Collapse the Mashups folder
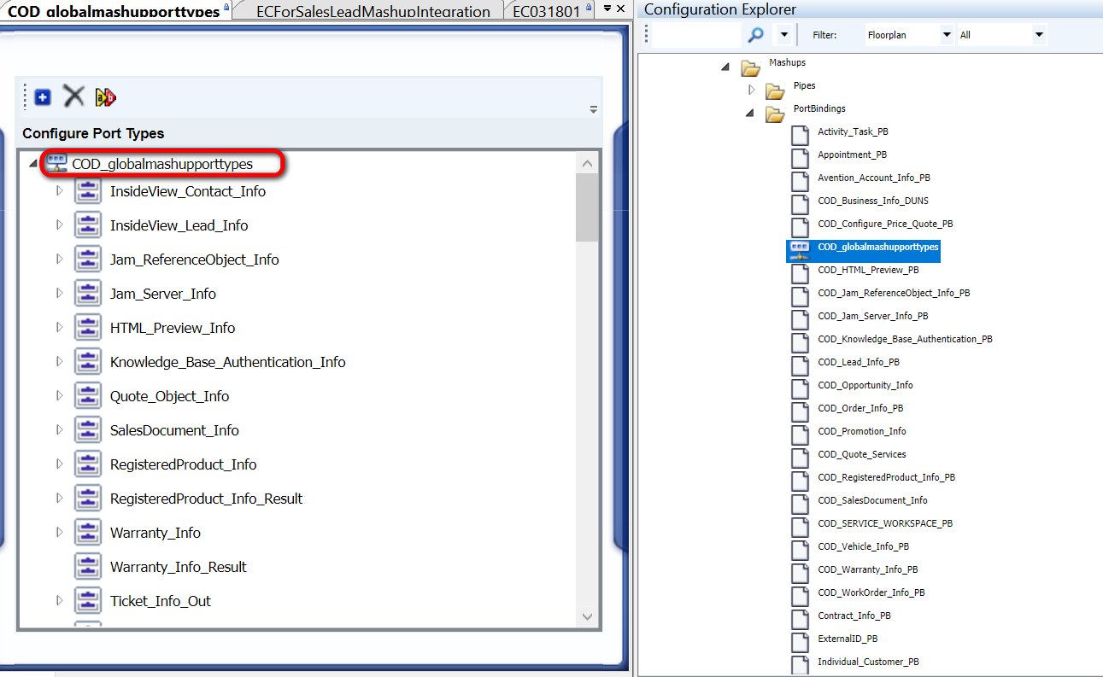 pos(726,67)
